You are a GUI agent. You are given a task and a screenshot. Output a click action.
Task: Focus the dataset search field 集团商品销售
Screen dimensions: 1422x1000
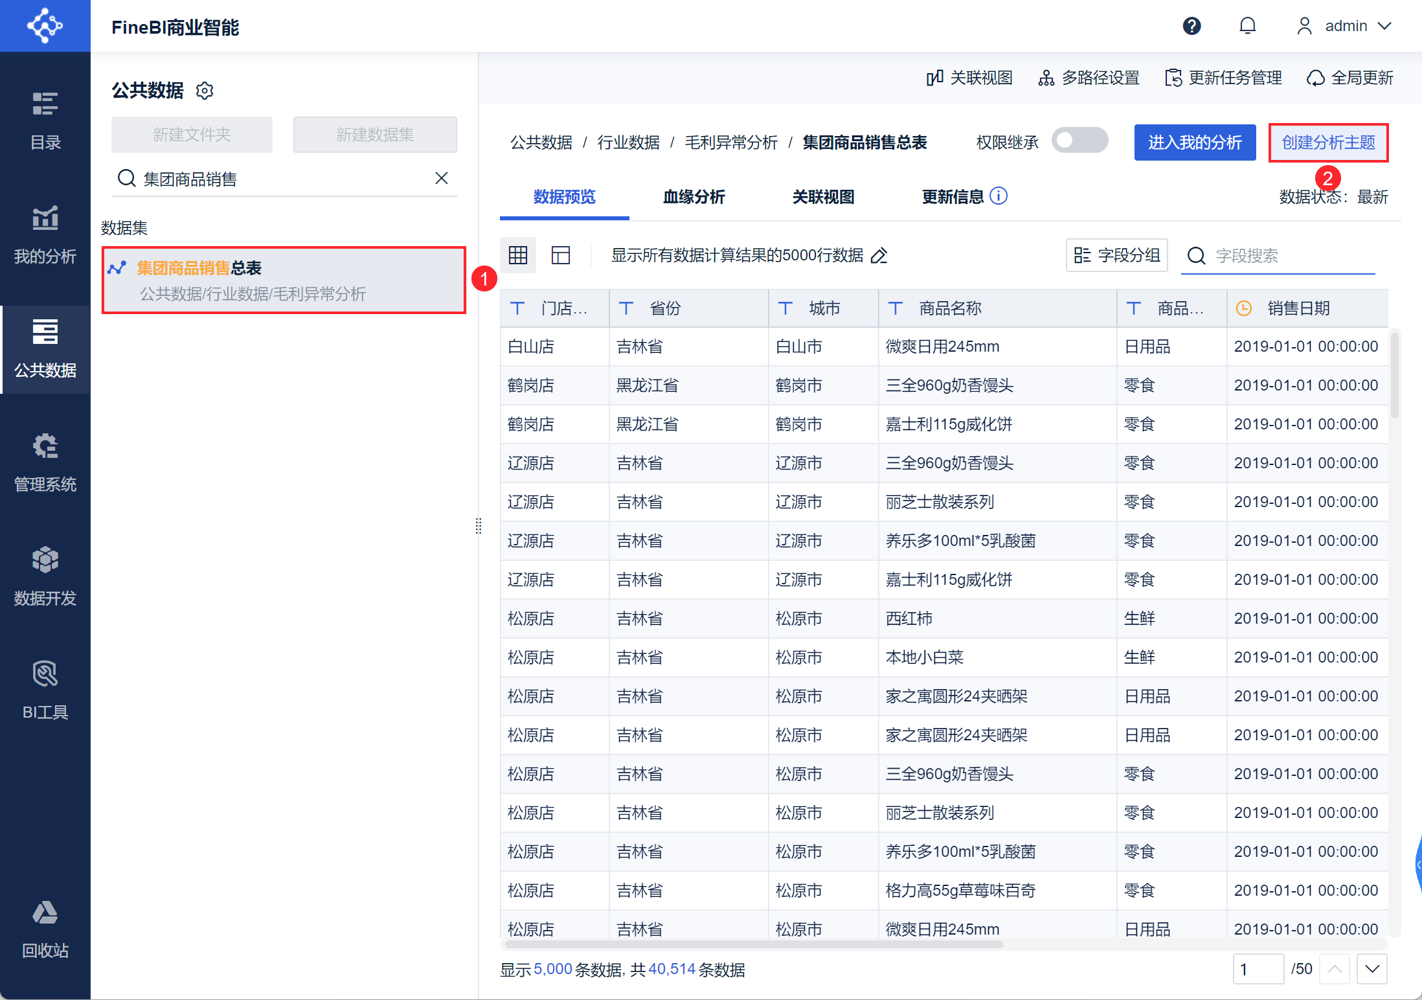coord(285,179)
